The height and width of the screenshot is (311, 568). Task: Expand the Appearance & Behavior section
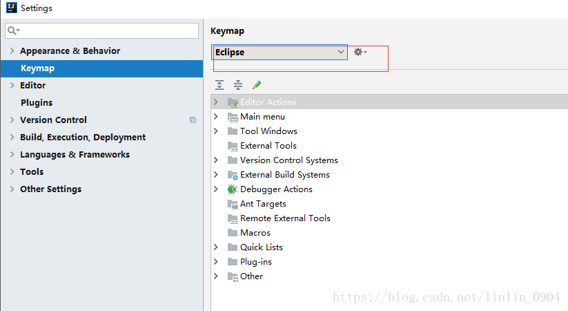coord(12,51)
